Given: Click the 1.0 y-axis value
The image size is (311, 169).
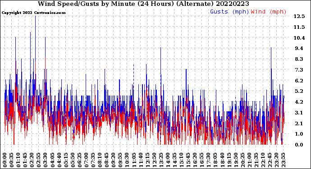Looking at the screenshot, I should pos(299,134).
